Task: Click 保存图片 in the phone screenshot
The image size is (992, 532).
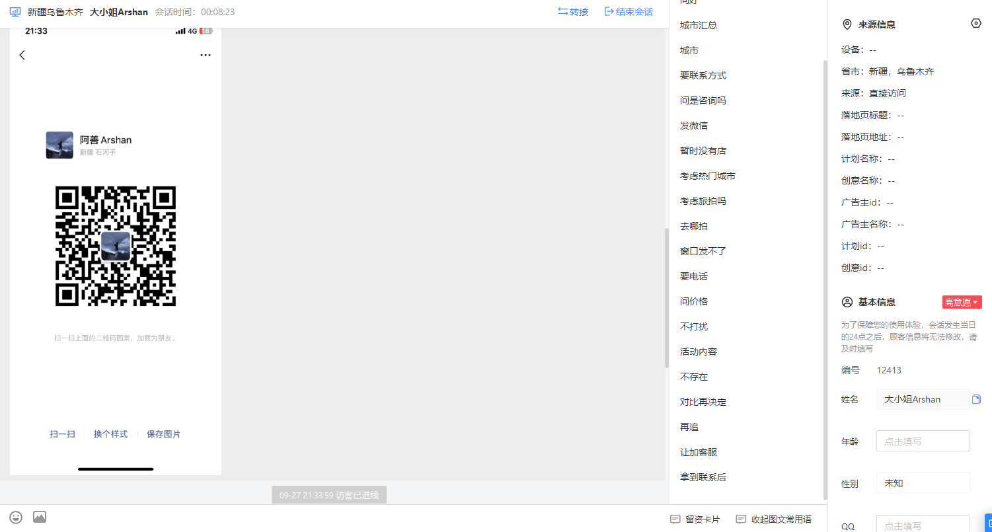Action: pos(163,434)
